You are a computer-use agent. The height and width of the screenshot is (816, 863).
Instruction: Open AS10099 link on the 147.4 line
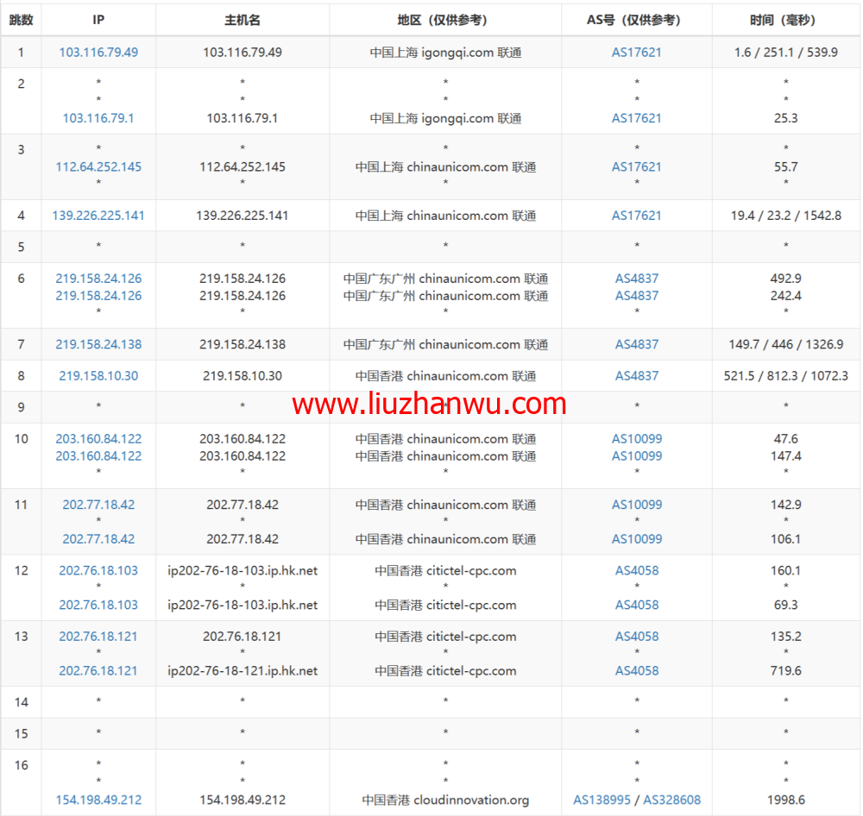click(x=637, y=455)
